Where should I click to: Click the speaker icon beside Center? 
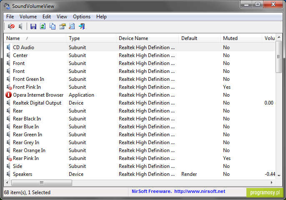click(8, 55)
